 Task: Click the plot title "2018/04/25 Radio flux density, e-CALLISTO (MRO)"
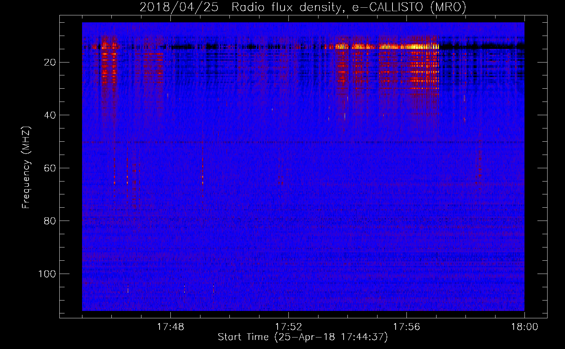[x=303, y=7]
